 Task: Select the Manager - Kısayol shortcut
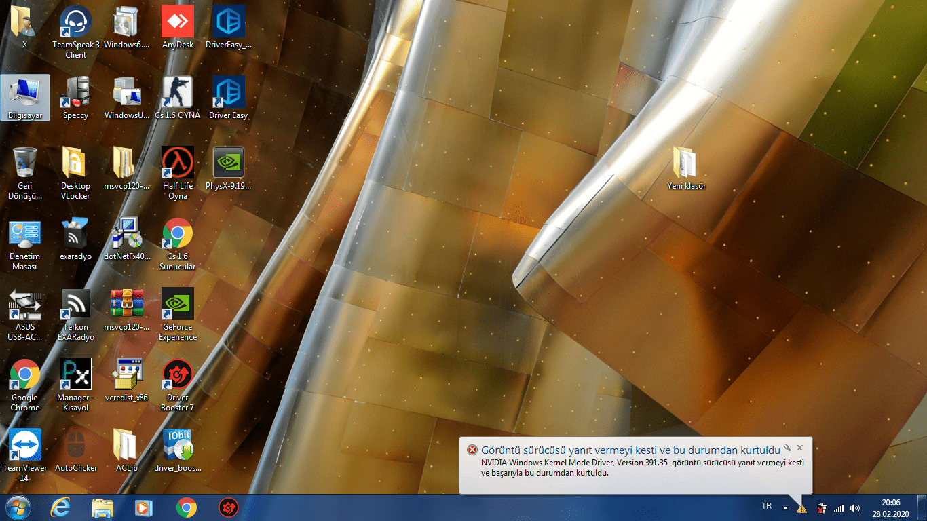pos(76,385)
